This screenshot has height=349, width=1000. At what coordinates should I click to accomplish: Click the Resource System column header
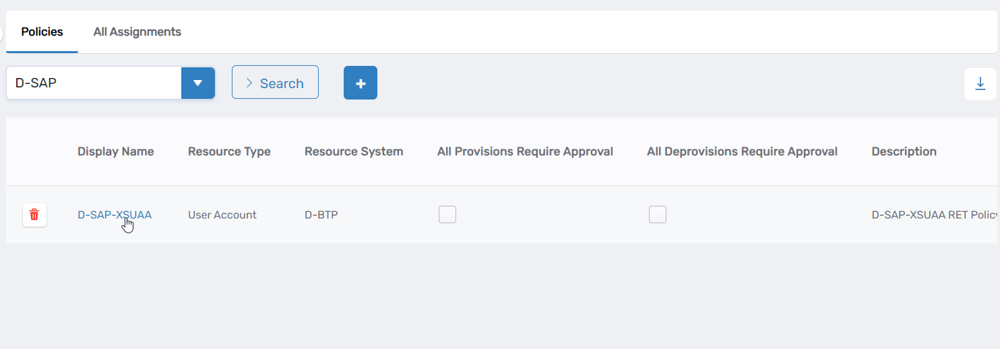(354, 151)
